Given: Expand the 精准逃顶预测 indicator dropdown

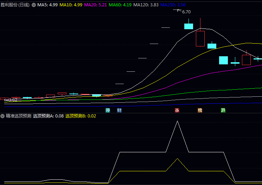Looking at the screenshot, I should tap(2, 116).
